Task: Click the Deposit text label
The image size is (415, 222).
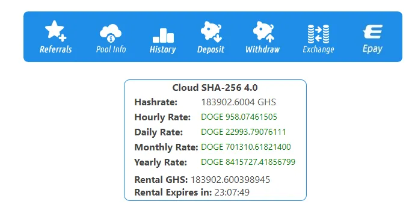Action: coord(211,50)
